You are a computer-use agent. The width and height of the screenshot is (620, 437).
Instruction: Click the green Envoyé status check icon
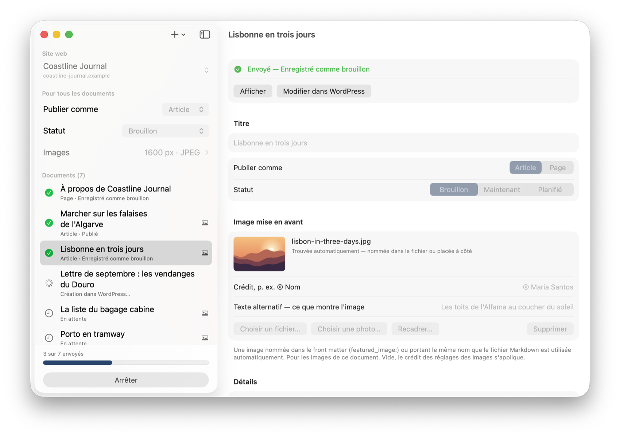click(x=238, y=69)
